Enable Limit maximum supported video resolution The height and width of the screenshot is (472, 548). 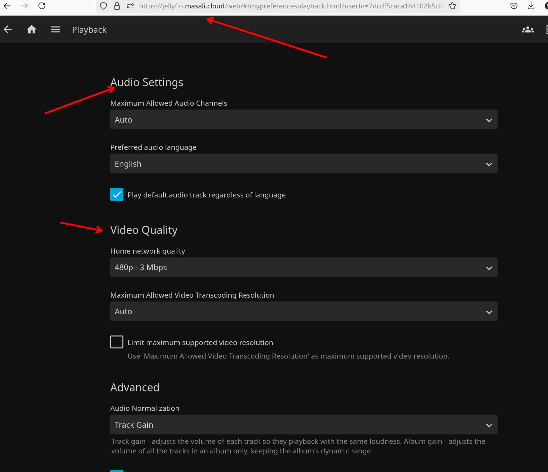coord(117,342)
